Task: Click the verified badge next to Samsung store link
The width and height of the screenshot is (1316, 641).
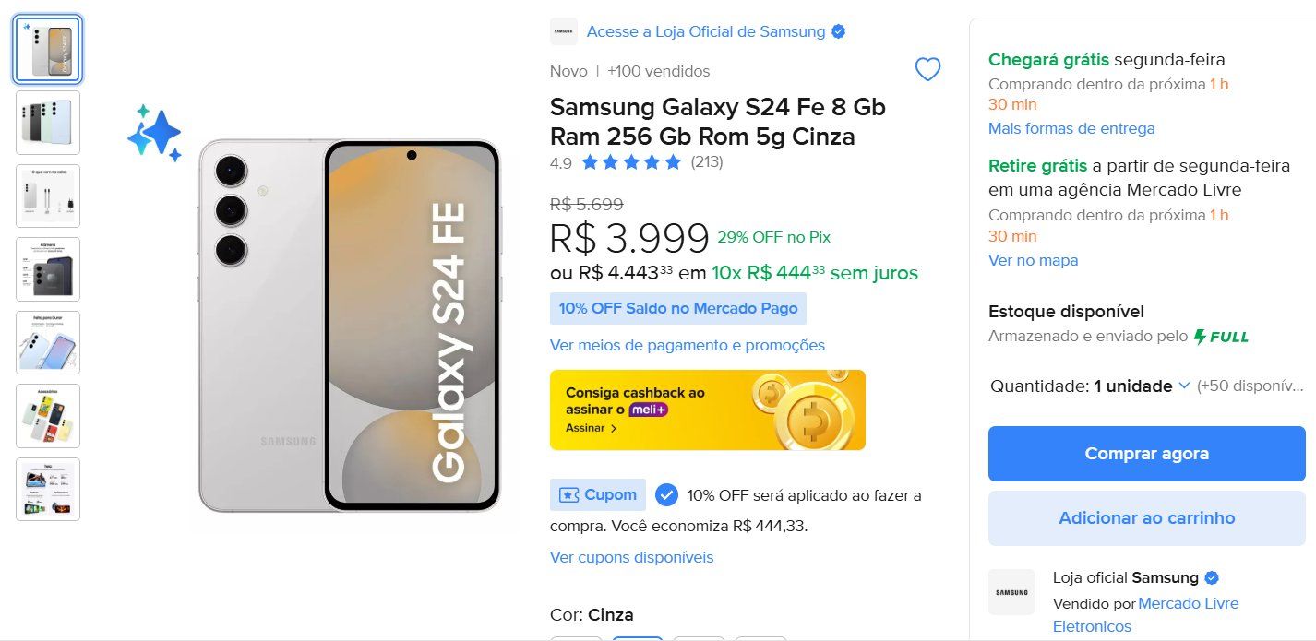Action: pos(839,31)
